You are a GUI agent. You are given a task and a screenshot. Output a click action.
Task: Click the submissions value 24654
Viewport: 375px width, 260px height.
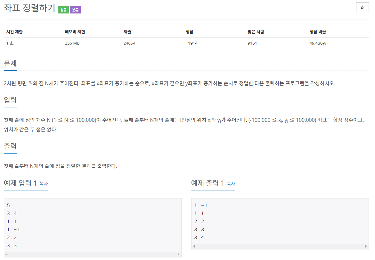pyautogui.click(x=129, y=43)
